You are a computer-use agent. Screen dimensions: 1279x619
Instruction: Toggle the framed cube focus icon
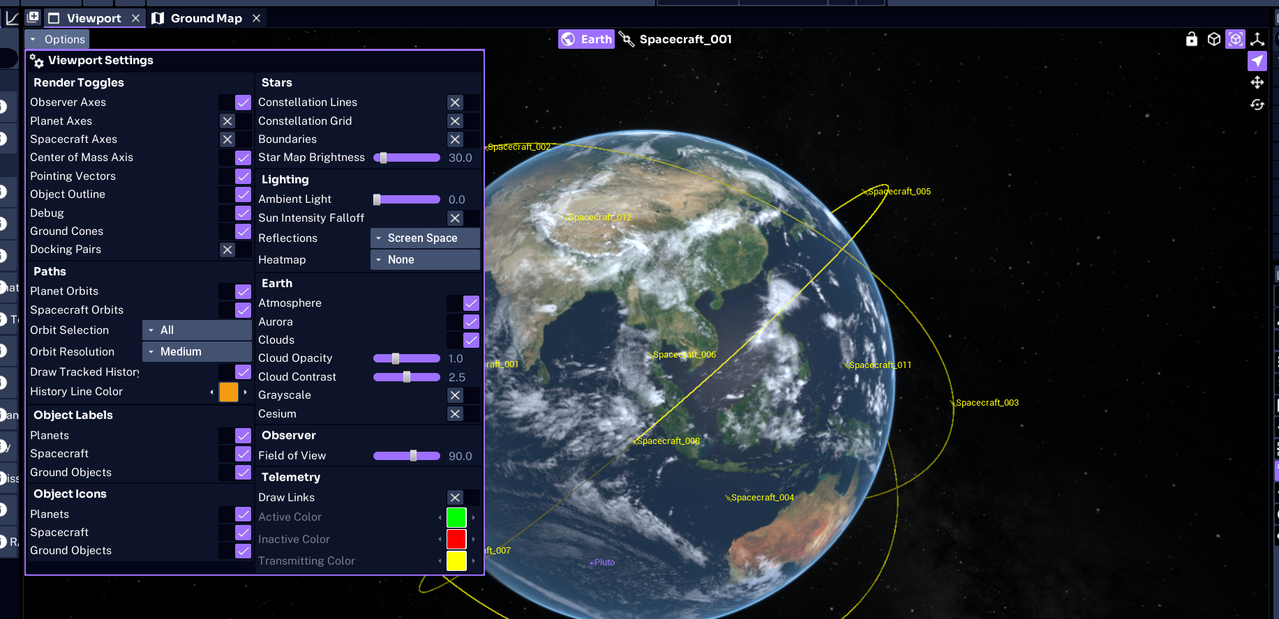coord(1236,39)
